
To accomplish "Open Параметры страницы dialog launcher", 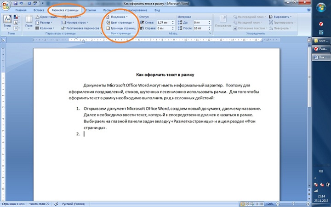I will (101, 34).
